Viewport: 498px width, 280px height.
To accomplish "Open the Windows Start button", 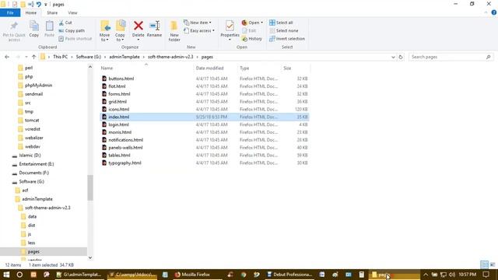I will 6,275.
